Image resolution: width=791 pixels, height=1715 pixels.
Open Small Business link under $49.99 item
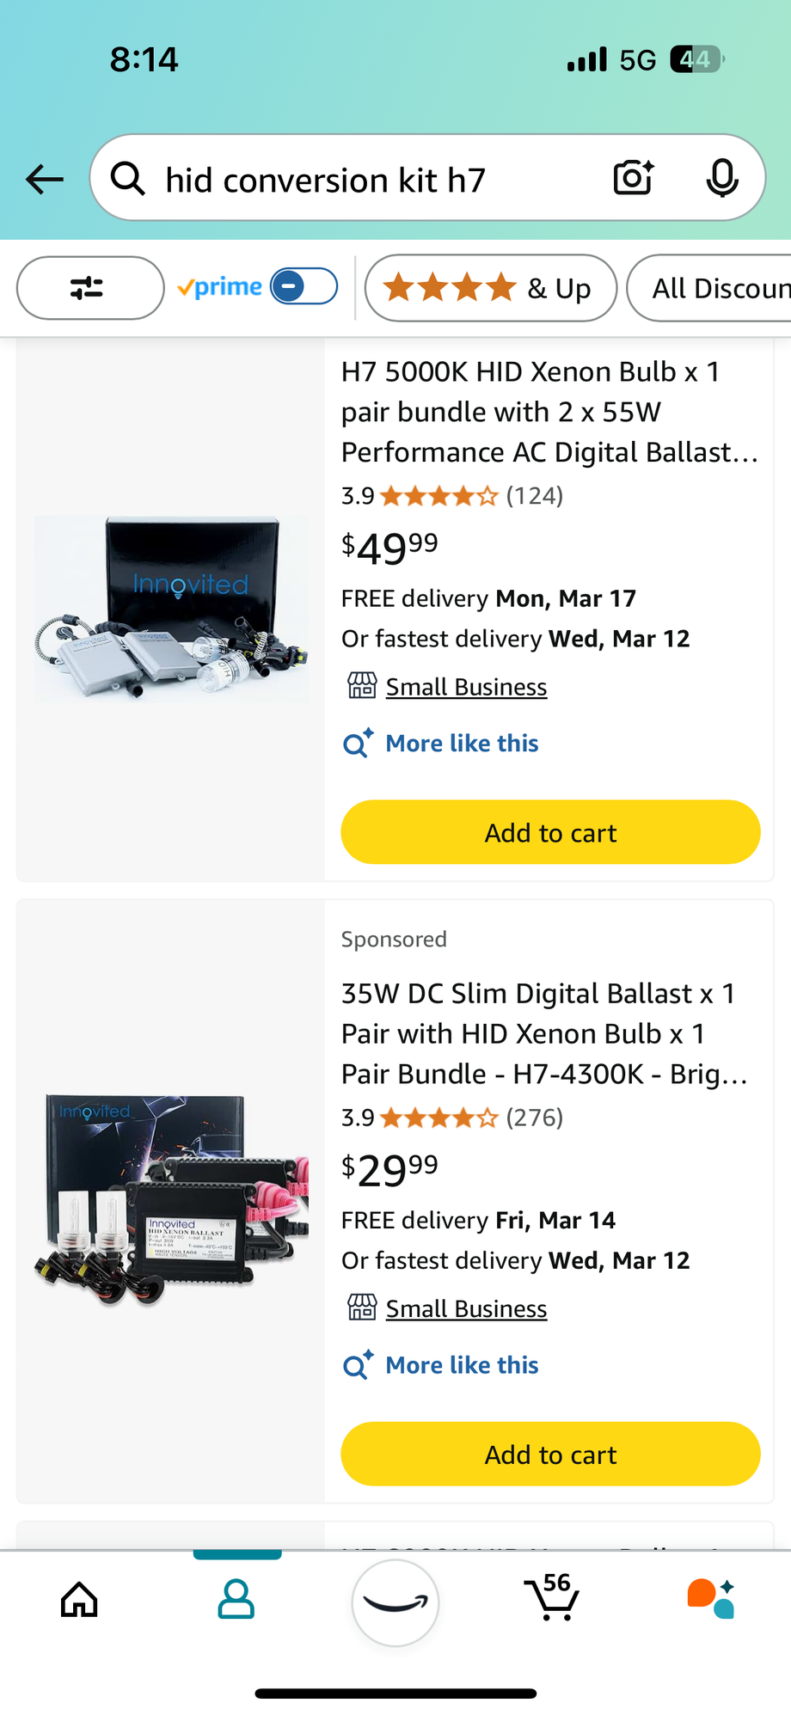pos(466,687)
